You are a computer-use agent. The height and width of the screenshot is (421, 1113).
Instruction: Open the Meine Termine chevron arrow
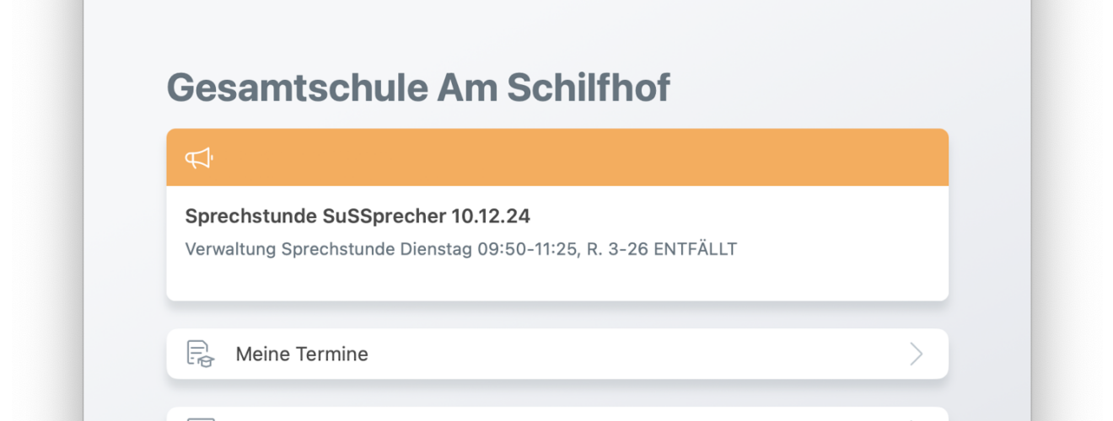(917, 354)
